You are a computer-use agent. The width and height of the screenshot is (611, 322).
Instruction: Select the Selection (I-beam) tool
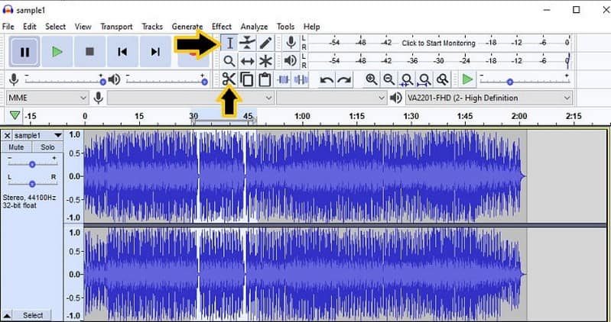click(230, 43)
